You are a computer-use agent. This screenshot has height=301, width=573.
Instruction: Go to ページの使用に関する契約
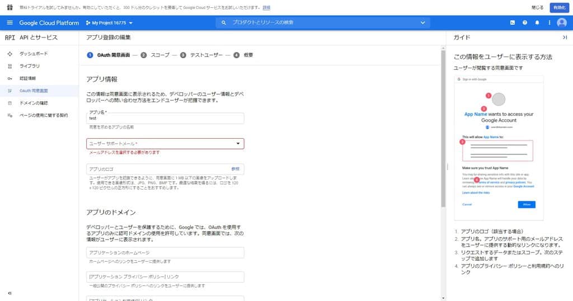tap(44, 115)
